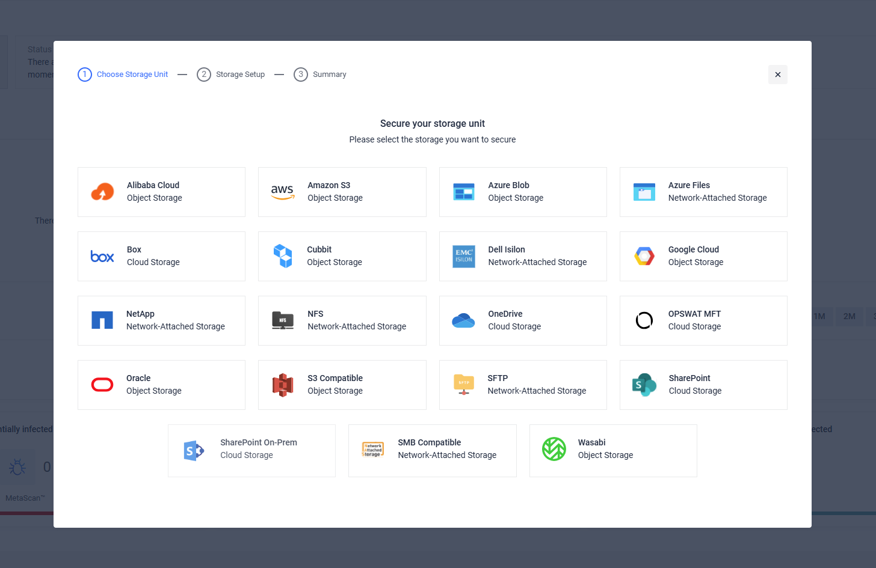Click the NFS title text
This screenshot has height=568, width=876.
pyautogui.click(x=315, y=314)
